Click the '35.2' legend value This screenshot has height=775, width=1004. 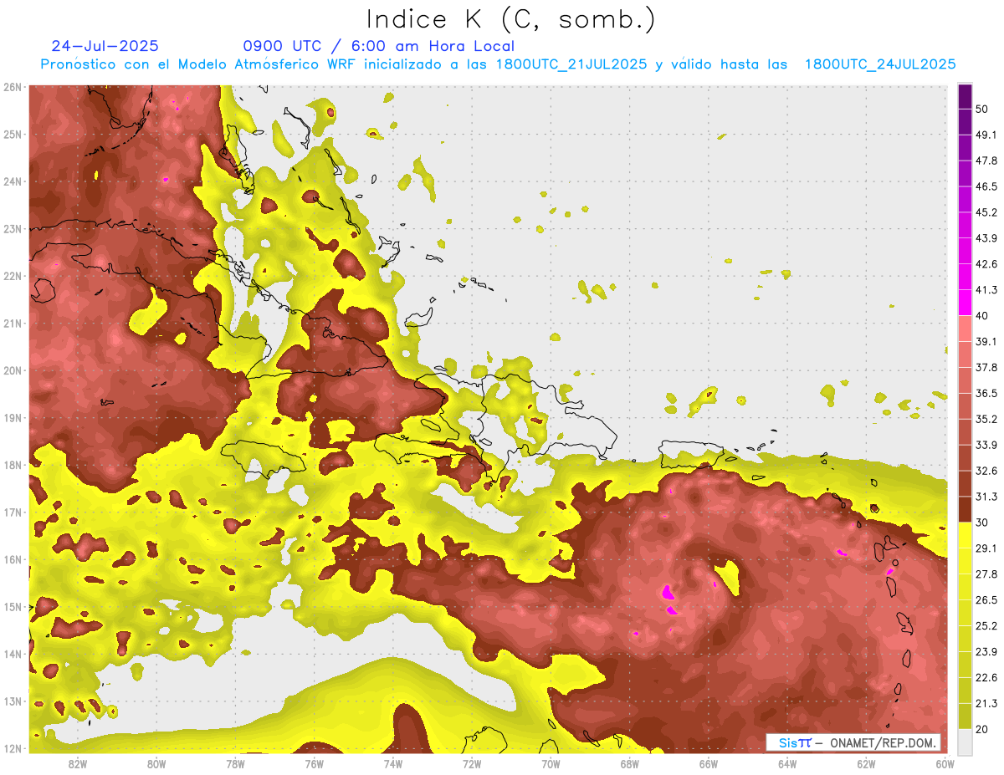pyautogui.click(x=986, y=419)
